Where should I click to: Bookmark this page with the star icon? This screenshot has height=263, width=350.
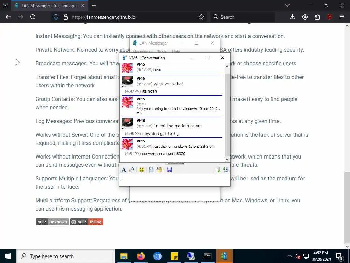[x=201, y=17]
